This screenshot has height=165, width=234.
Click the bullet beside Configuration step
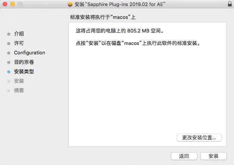[x=9, y=53]
